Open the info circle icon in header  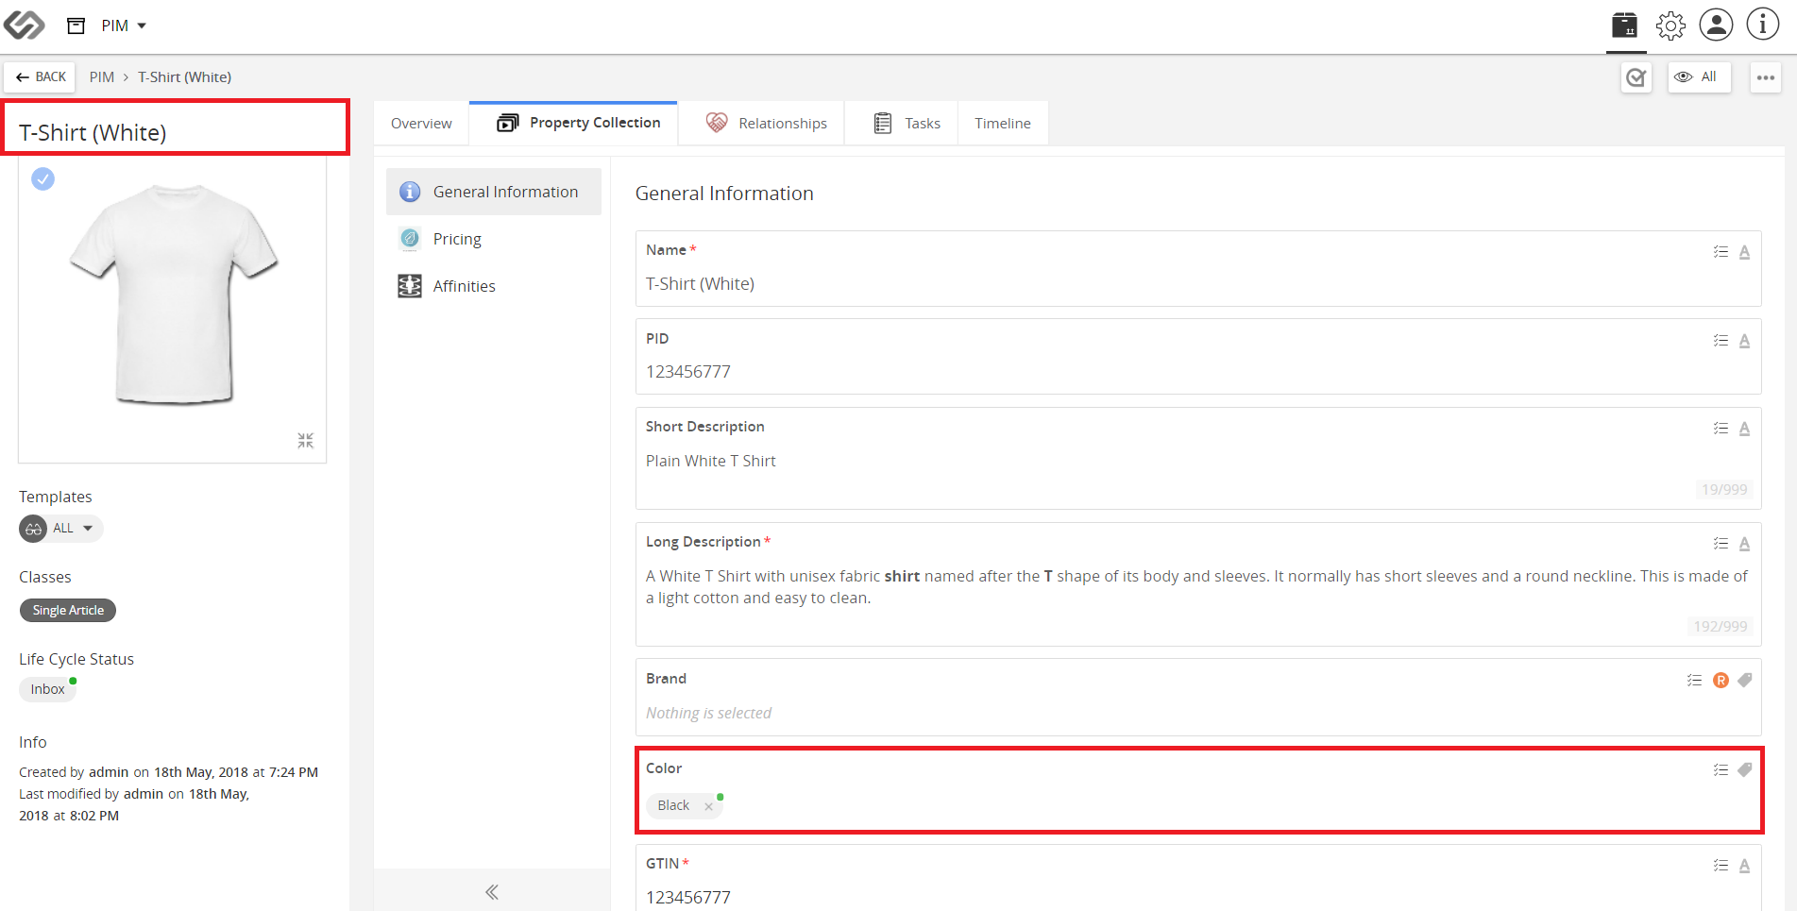click(1762, 25)
